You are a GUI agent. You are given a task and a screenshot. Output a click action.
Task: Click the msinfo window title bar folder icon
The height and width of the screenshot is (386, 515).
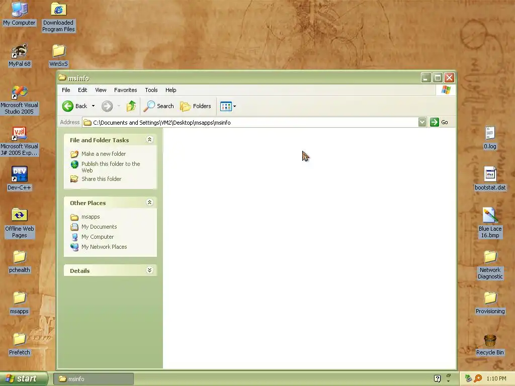(62, 77)
